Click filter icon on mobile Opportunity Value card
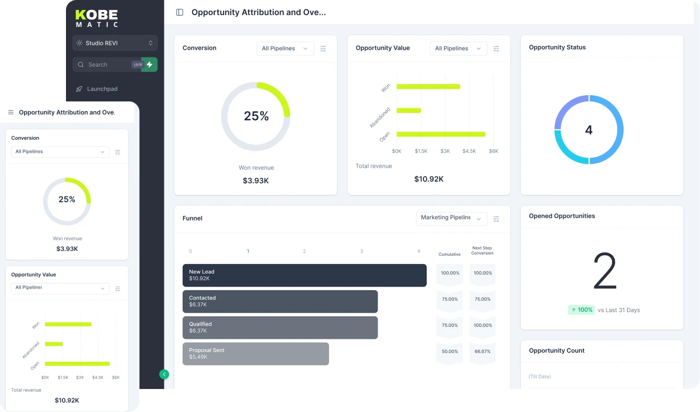700x412 pixels. click(x=118, y=289)
